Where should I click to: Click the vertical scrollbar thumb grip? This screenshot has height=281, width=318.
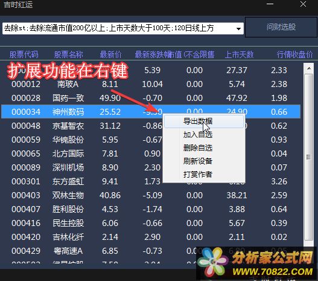308,157
